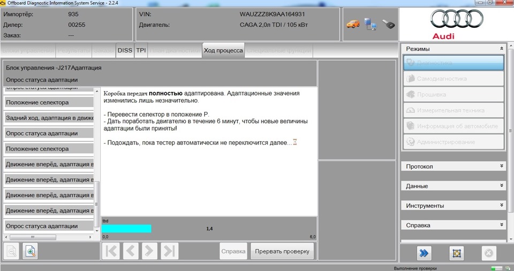Image resolution: width=514 pixels, height=271 pixels.
Task: Click the blue double-arrow forward icon
Action: 424,253
